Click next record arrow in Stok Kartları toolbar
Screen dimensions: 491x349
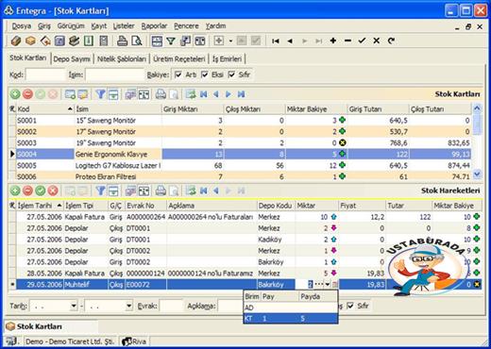tap(229, 94)
